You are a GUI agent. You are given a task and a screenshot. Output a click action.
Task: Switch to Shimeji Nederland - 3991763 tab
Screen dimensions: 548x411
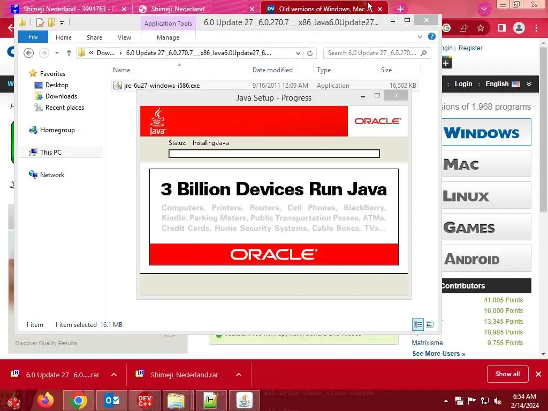click(68, 9)
